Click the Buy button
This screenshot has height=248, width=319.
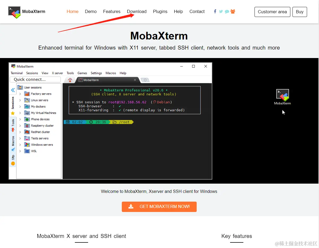pyautogui.click(x=300, y=12)
